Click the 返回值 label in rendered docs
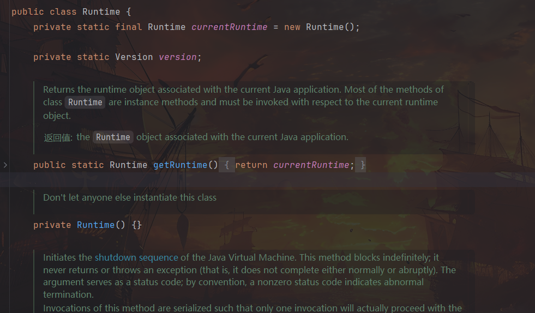Viewport: 535px width, 313px height. click(x=57, y=137)
